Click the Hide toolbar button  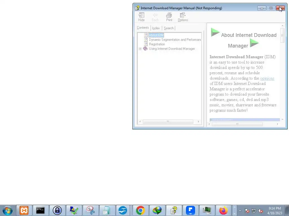141,17
